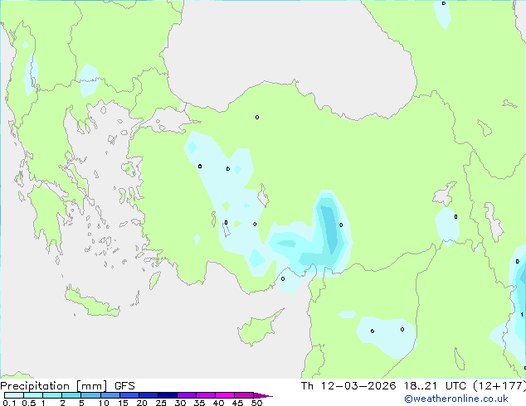Click the legend label "0.5"
526x406 pixels.
[x=28, y=403]
